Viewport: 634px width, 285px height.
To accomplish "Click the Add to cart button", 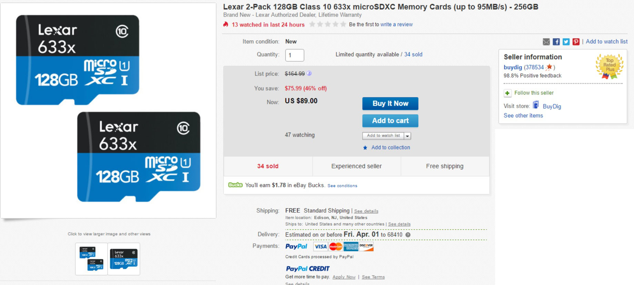I will [x=390, y=121].
